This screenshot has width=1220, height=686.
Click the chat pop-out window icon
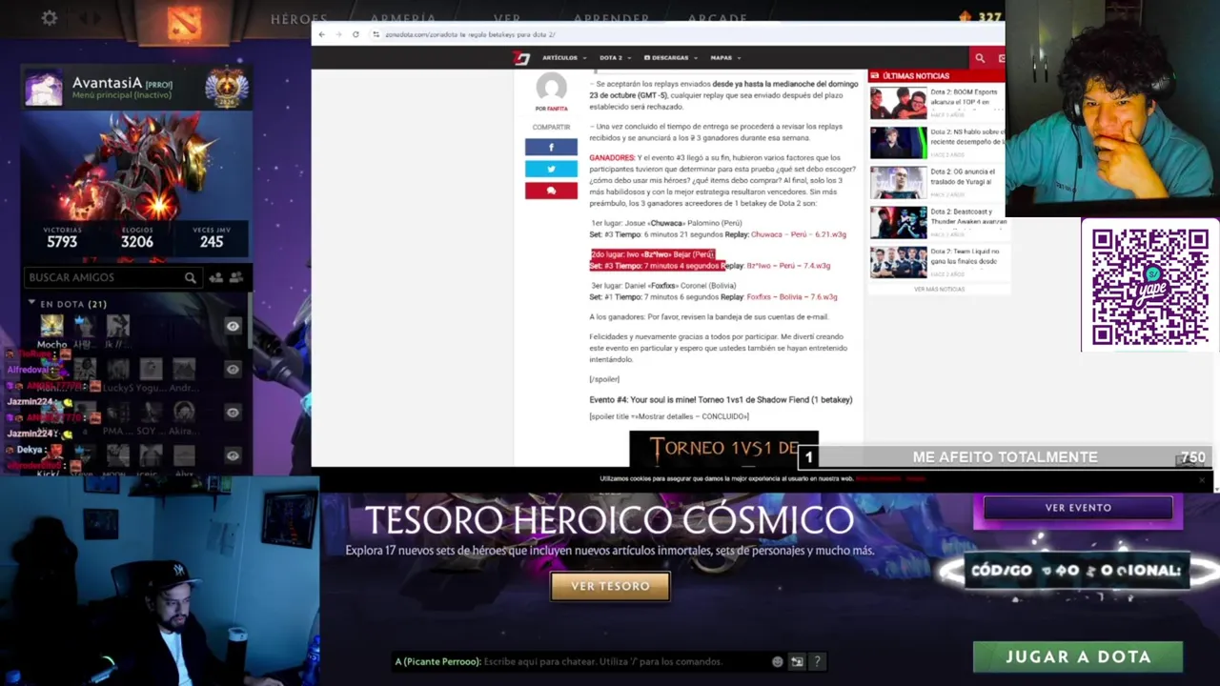click(x=798, y=661)
